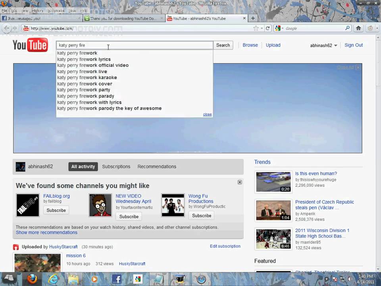Reload the page with the refresh icon
The image size is (381, 286).
(267, 28)
